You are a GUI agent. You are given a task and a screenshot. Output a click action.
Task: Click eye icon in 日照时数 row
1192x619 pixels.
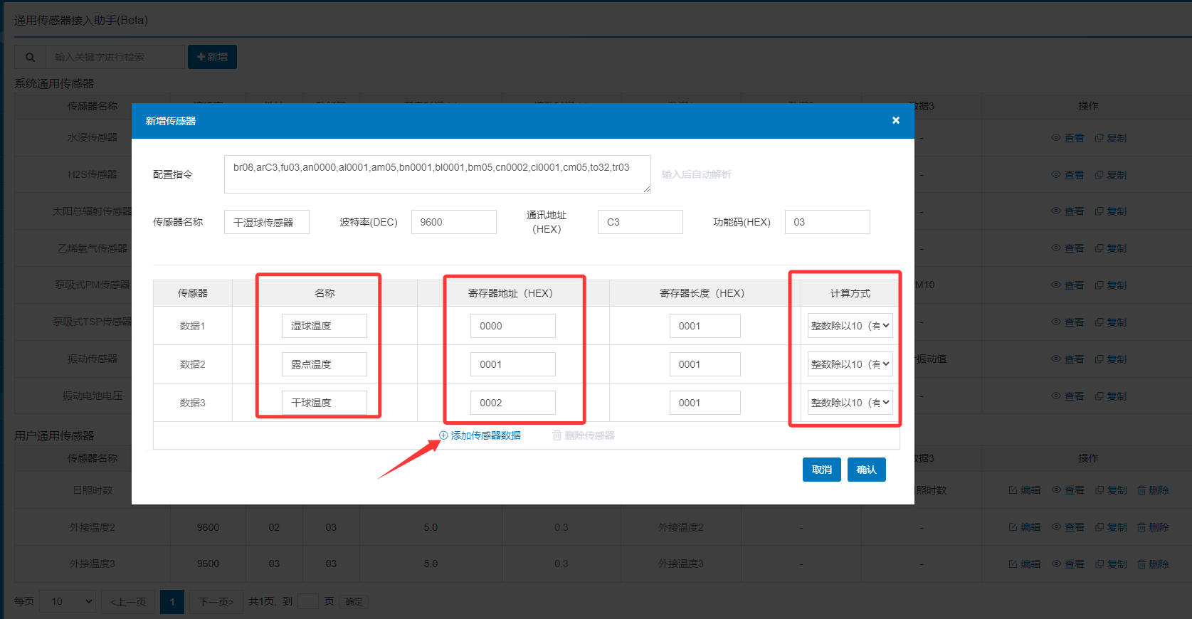tap(1056, 490)
